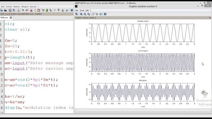Image resolution: width=212 pixels, height=119 pixels.
Task: Open Find/Replace icon left of the green arrow
Action: tap(43, 10)
